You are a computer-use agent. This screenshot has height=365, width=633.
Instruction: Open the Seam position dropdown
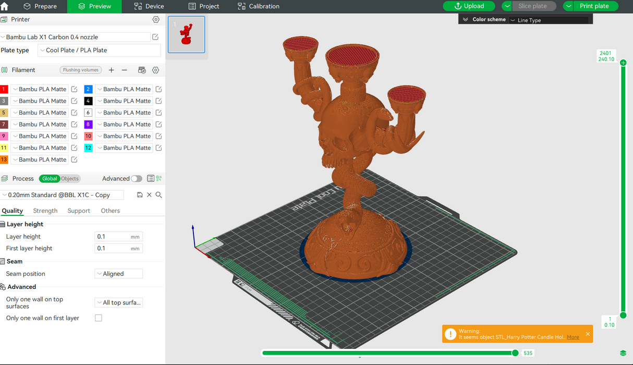[x=118, y=274]
